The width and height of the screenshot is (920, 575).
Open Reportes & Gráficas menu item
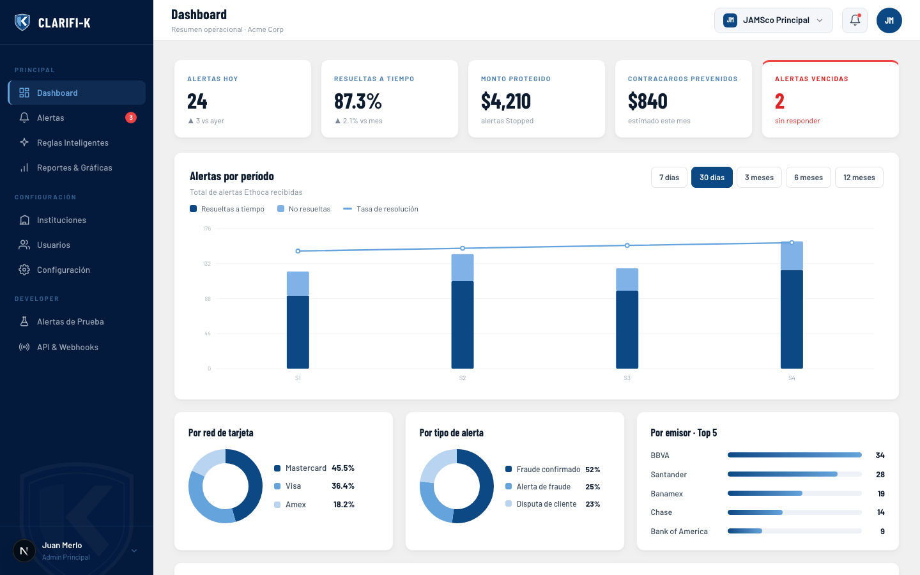tap(77, 167)
